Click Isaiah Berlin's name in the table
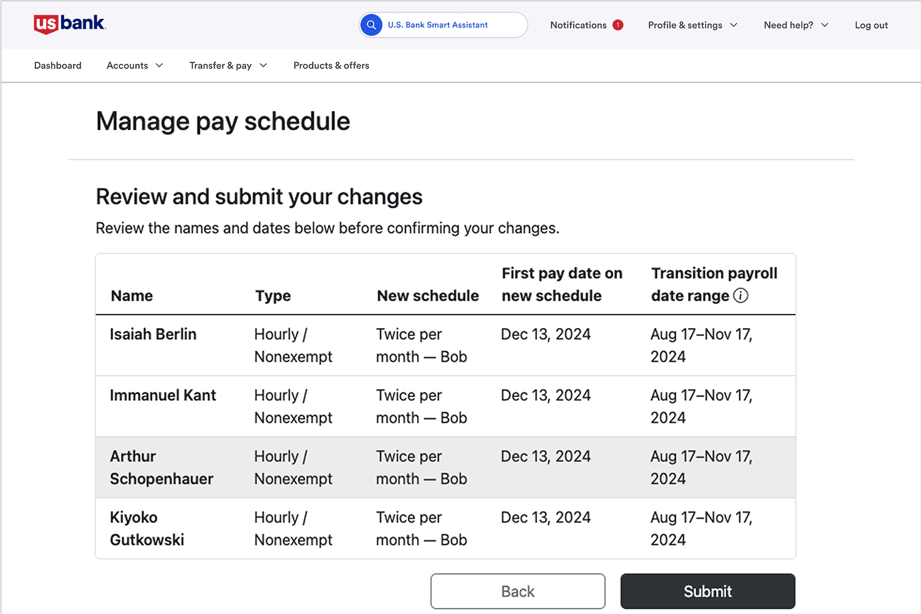This screenshot has width=921, height=614. pyautogui.click(x=153, y=334)
